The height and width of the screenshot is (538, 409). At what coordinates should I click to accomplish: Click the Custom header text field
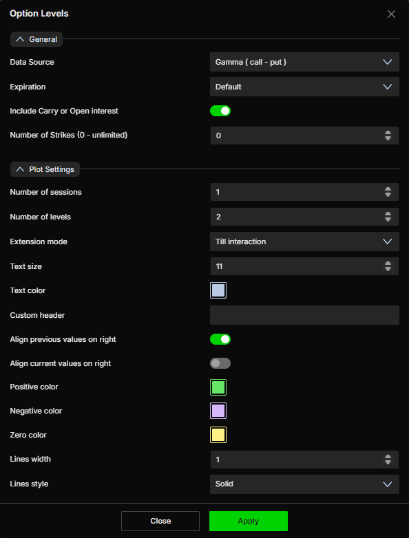pos(304,315)
